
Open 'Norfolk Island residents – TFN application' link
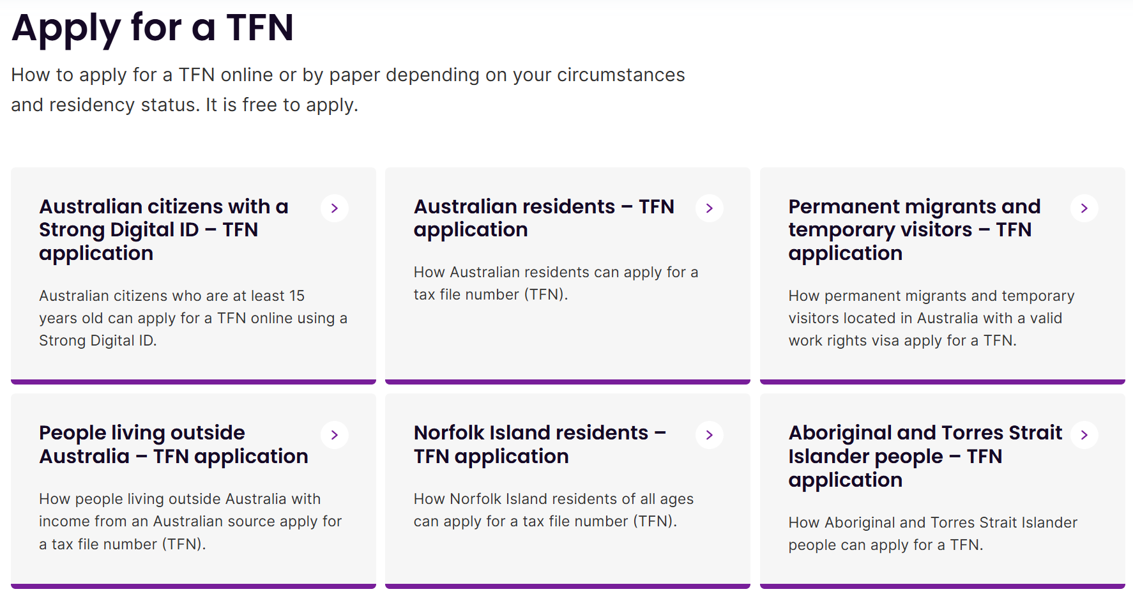[x=540, y=445]
